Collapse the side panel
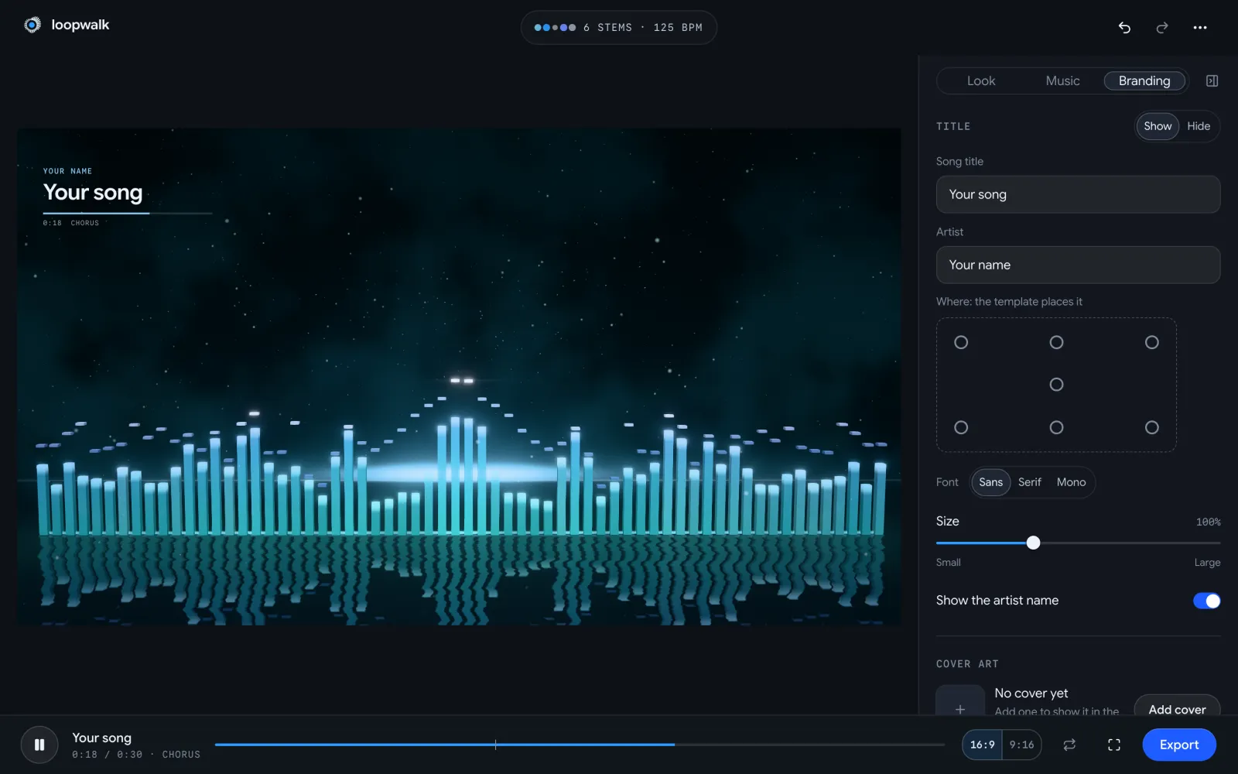This screenshot has height=774, width=1238. coord(1212,81)
